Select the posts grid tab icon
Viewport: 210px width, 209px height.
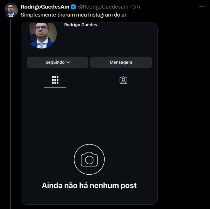click(55, 80)
